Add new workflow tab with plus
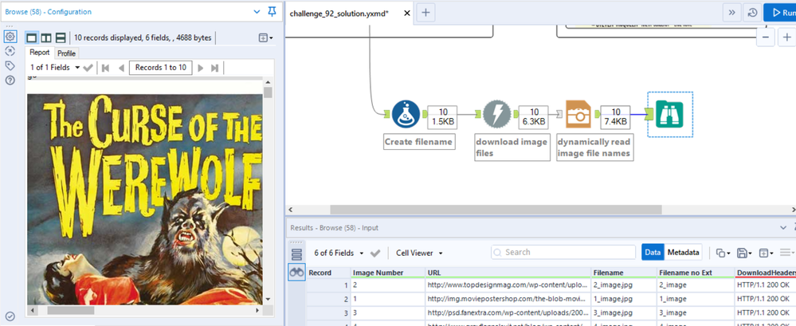The width and height of the screenshot is (796, 326). (425, 14)
